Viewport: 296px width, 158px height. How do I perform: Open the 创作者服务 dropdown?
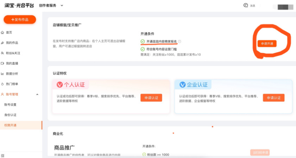(51, 6)
